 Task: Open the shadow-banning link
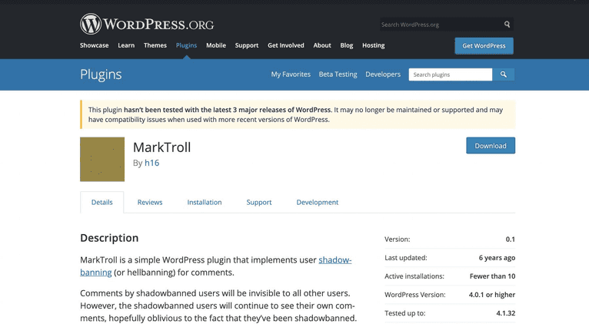pyautogui.click(x=334, y=260)
